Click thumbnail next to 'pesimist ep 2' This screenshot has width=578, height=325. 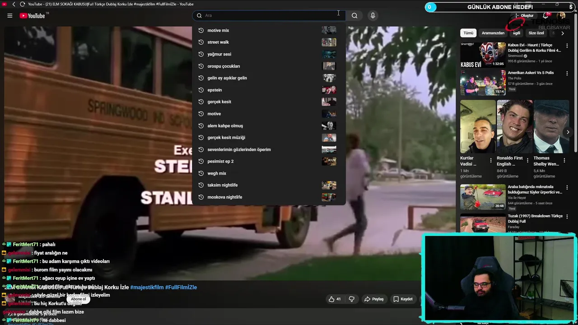point(329,161)
